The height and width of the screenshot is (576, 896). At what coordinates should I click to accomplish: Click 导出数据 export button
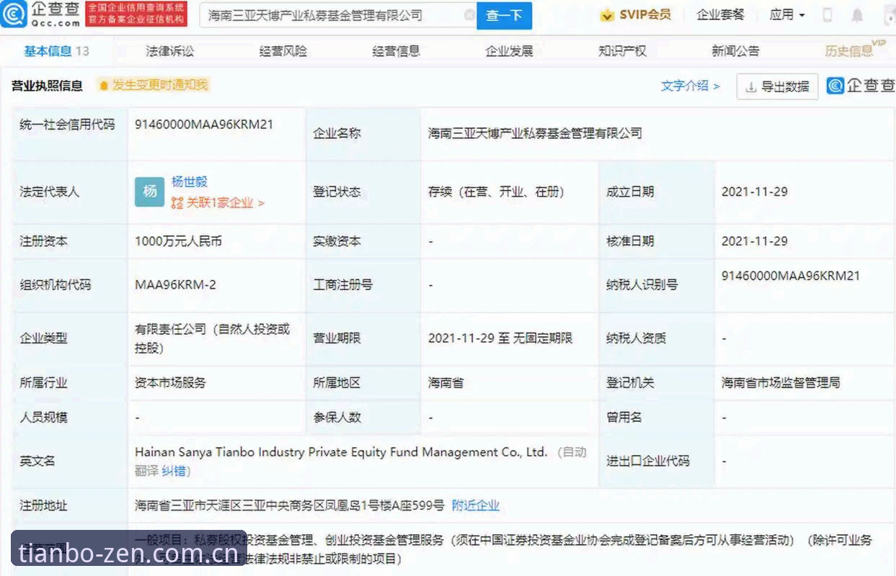pos(778,86)
